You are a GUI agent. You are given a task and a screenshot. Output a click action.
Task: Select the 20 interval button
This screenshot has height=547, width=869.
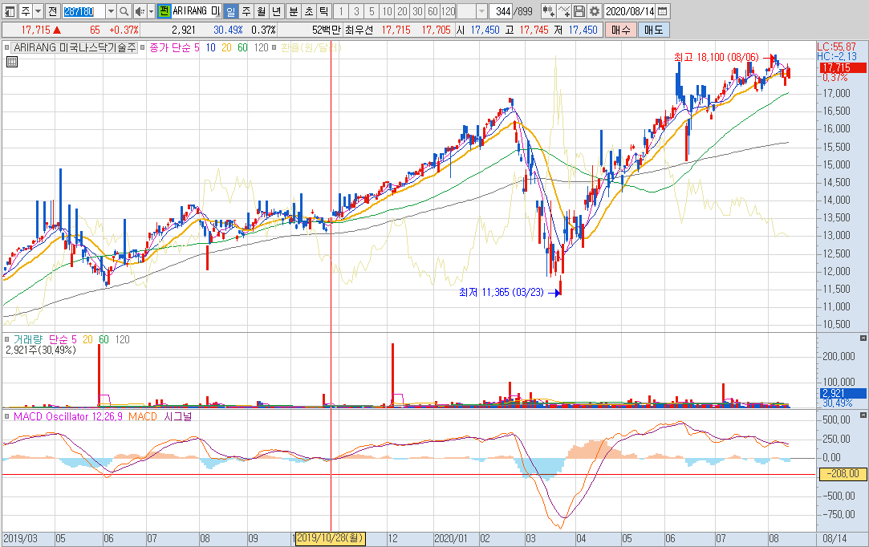[x=402, y=11]
